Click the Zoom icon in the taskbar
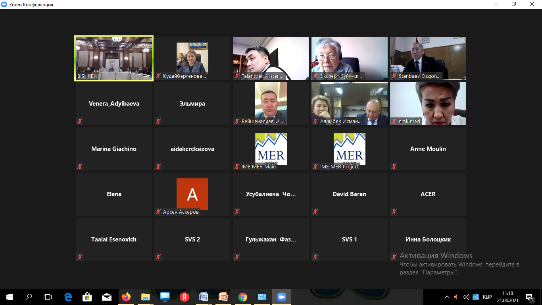 coord(282,297)
